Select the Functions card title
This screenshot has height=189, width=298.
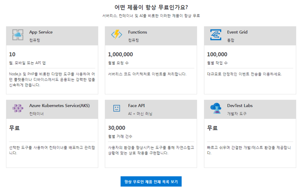pyautogui.click(x=138, y=32)
